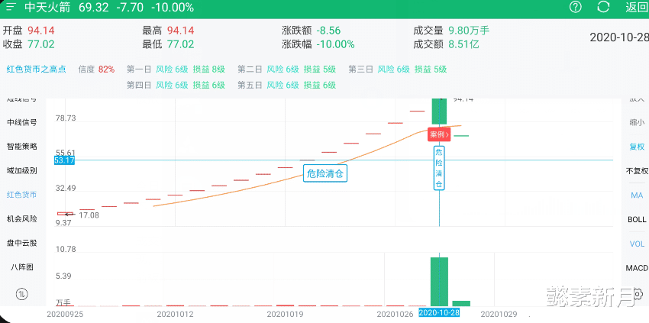Select the 2020-10-28 date marker on axis
Image resolution: width=649 pixels, height=323 pixels.
tap(438, 313)
